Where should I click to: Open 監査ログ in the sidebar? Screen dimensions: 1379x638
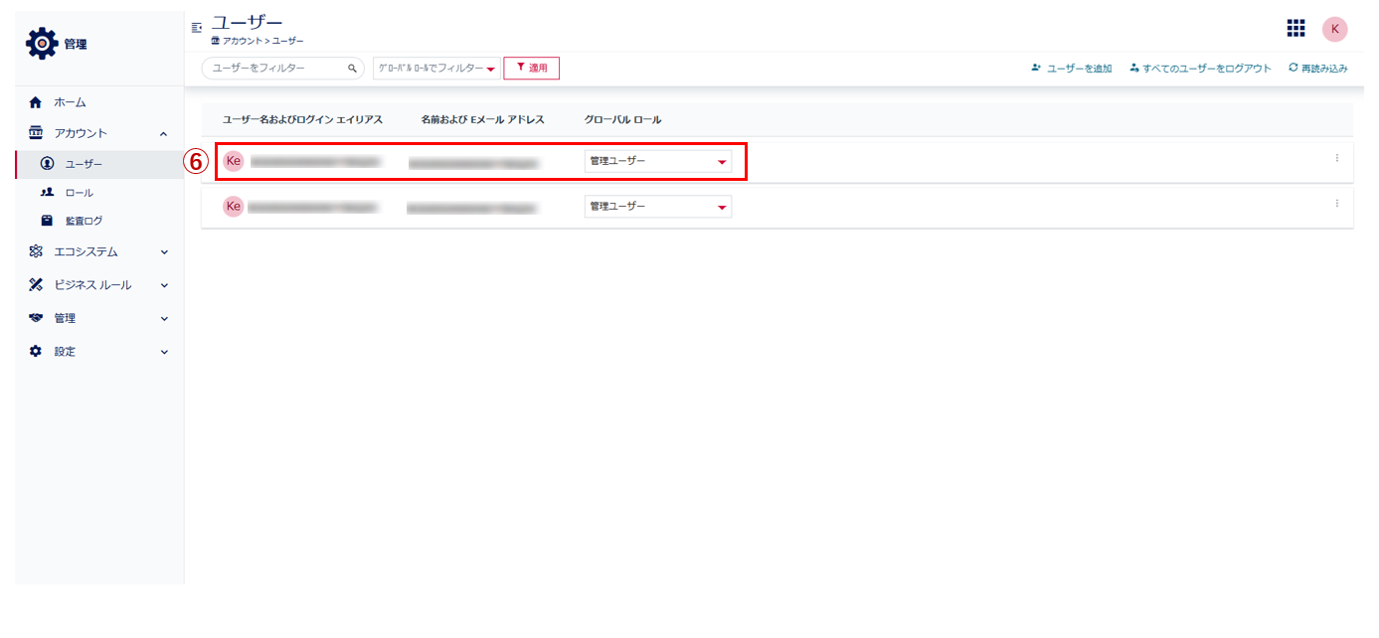[x=84, y=221]
